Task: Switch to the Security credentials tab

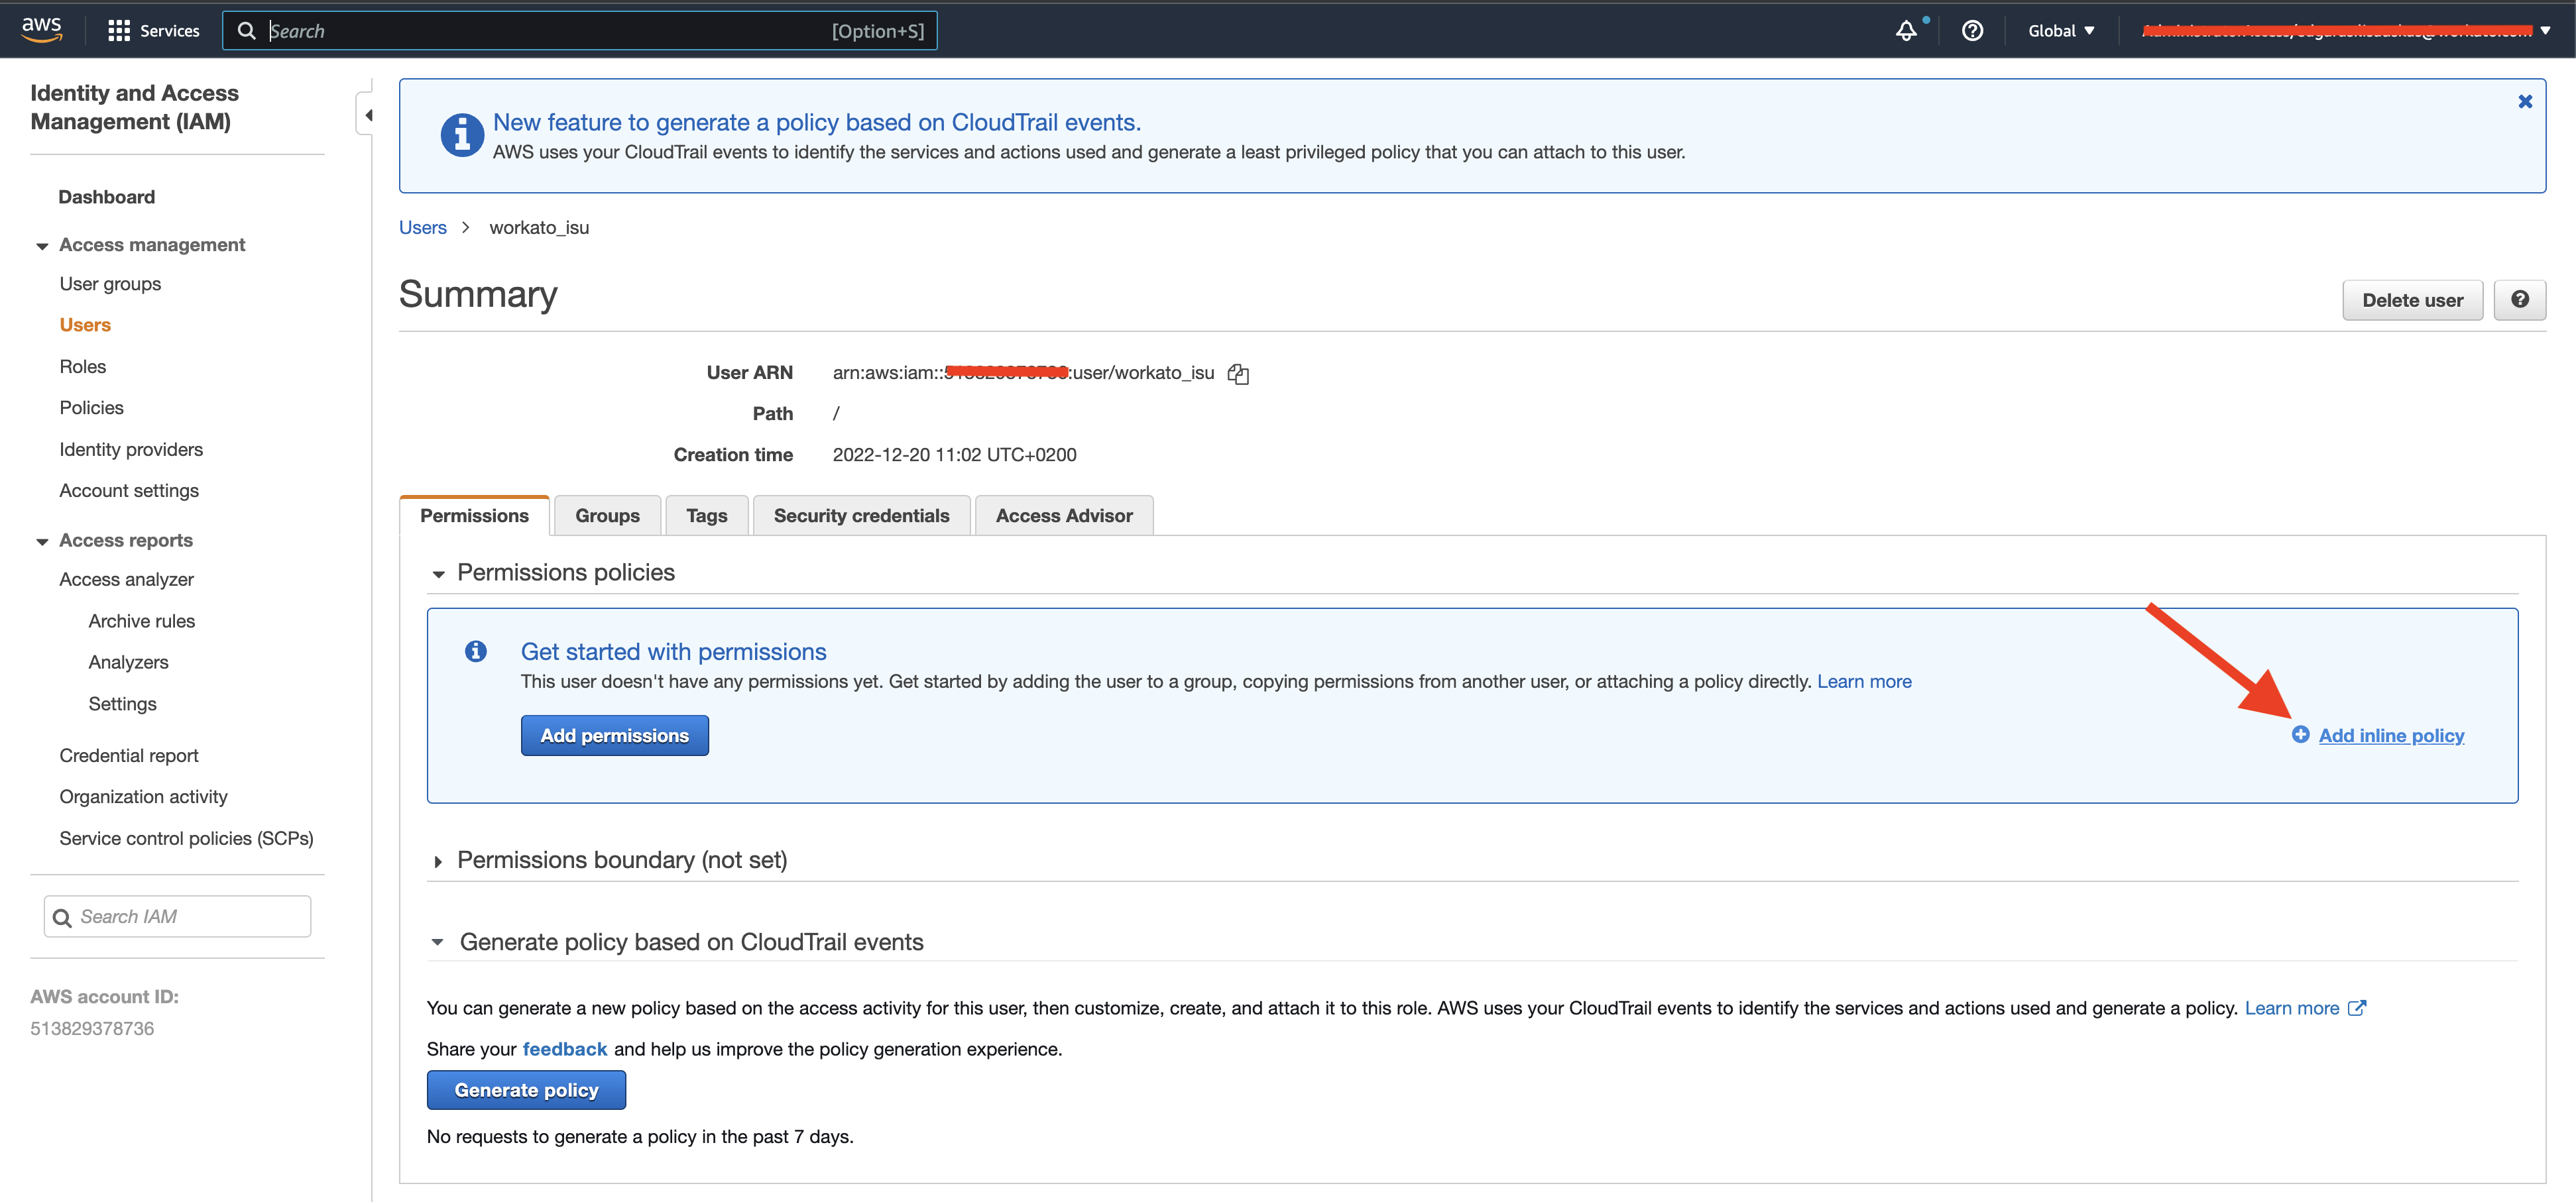Action: tap(861, 515)
